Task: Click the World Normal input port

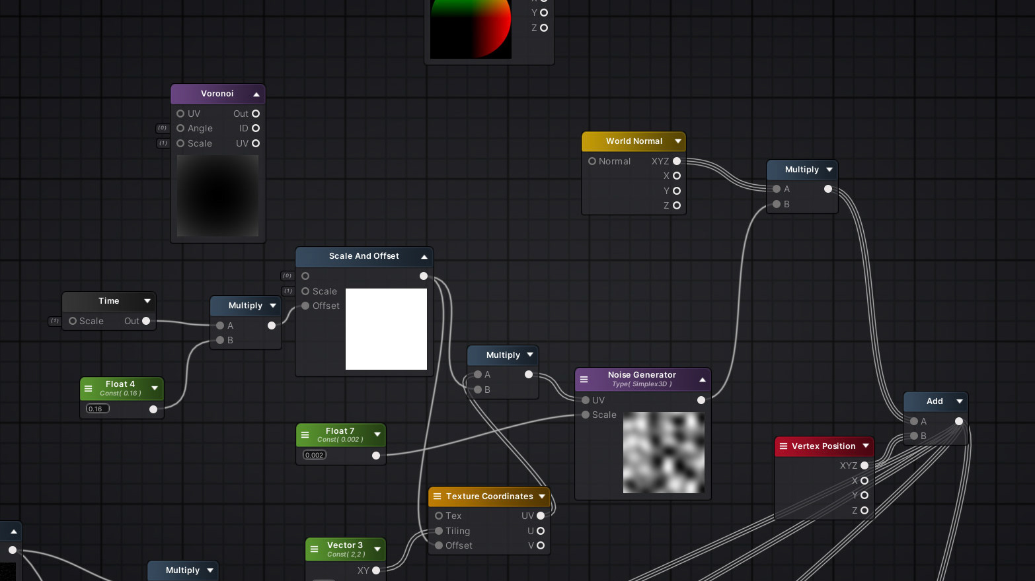Action: (592, 161)
